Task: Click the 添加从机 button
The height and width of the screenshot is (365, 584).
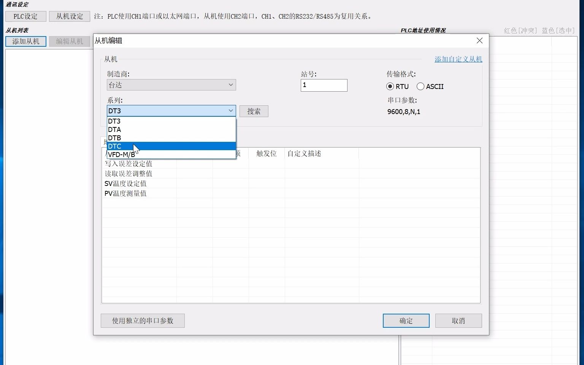Action: point(26,41)
